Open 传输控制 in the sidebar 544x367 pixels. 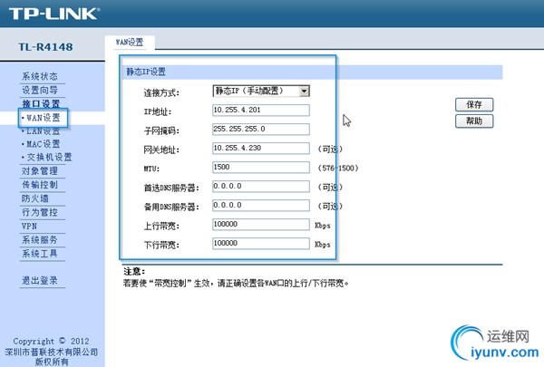pos(40,185)
